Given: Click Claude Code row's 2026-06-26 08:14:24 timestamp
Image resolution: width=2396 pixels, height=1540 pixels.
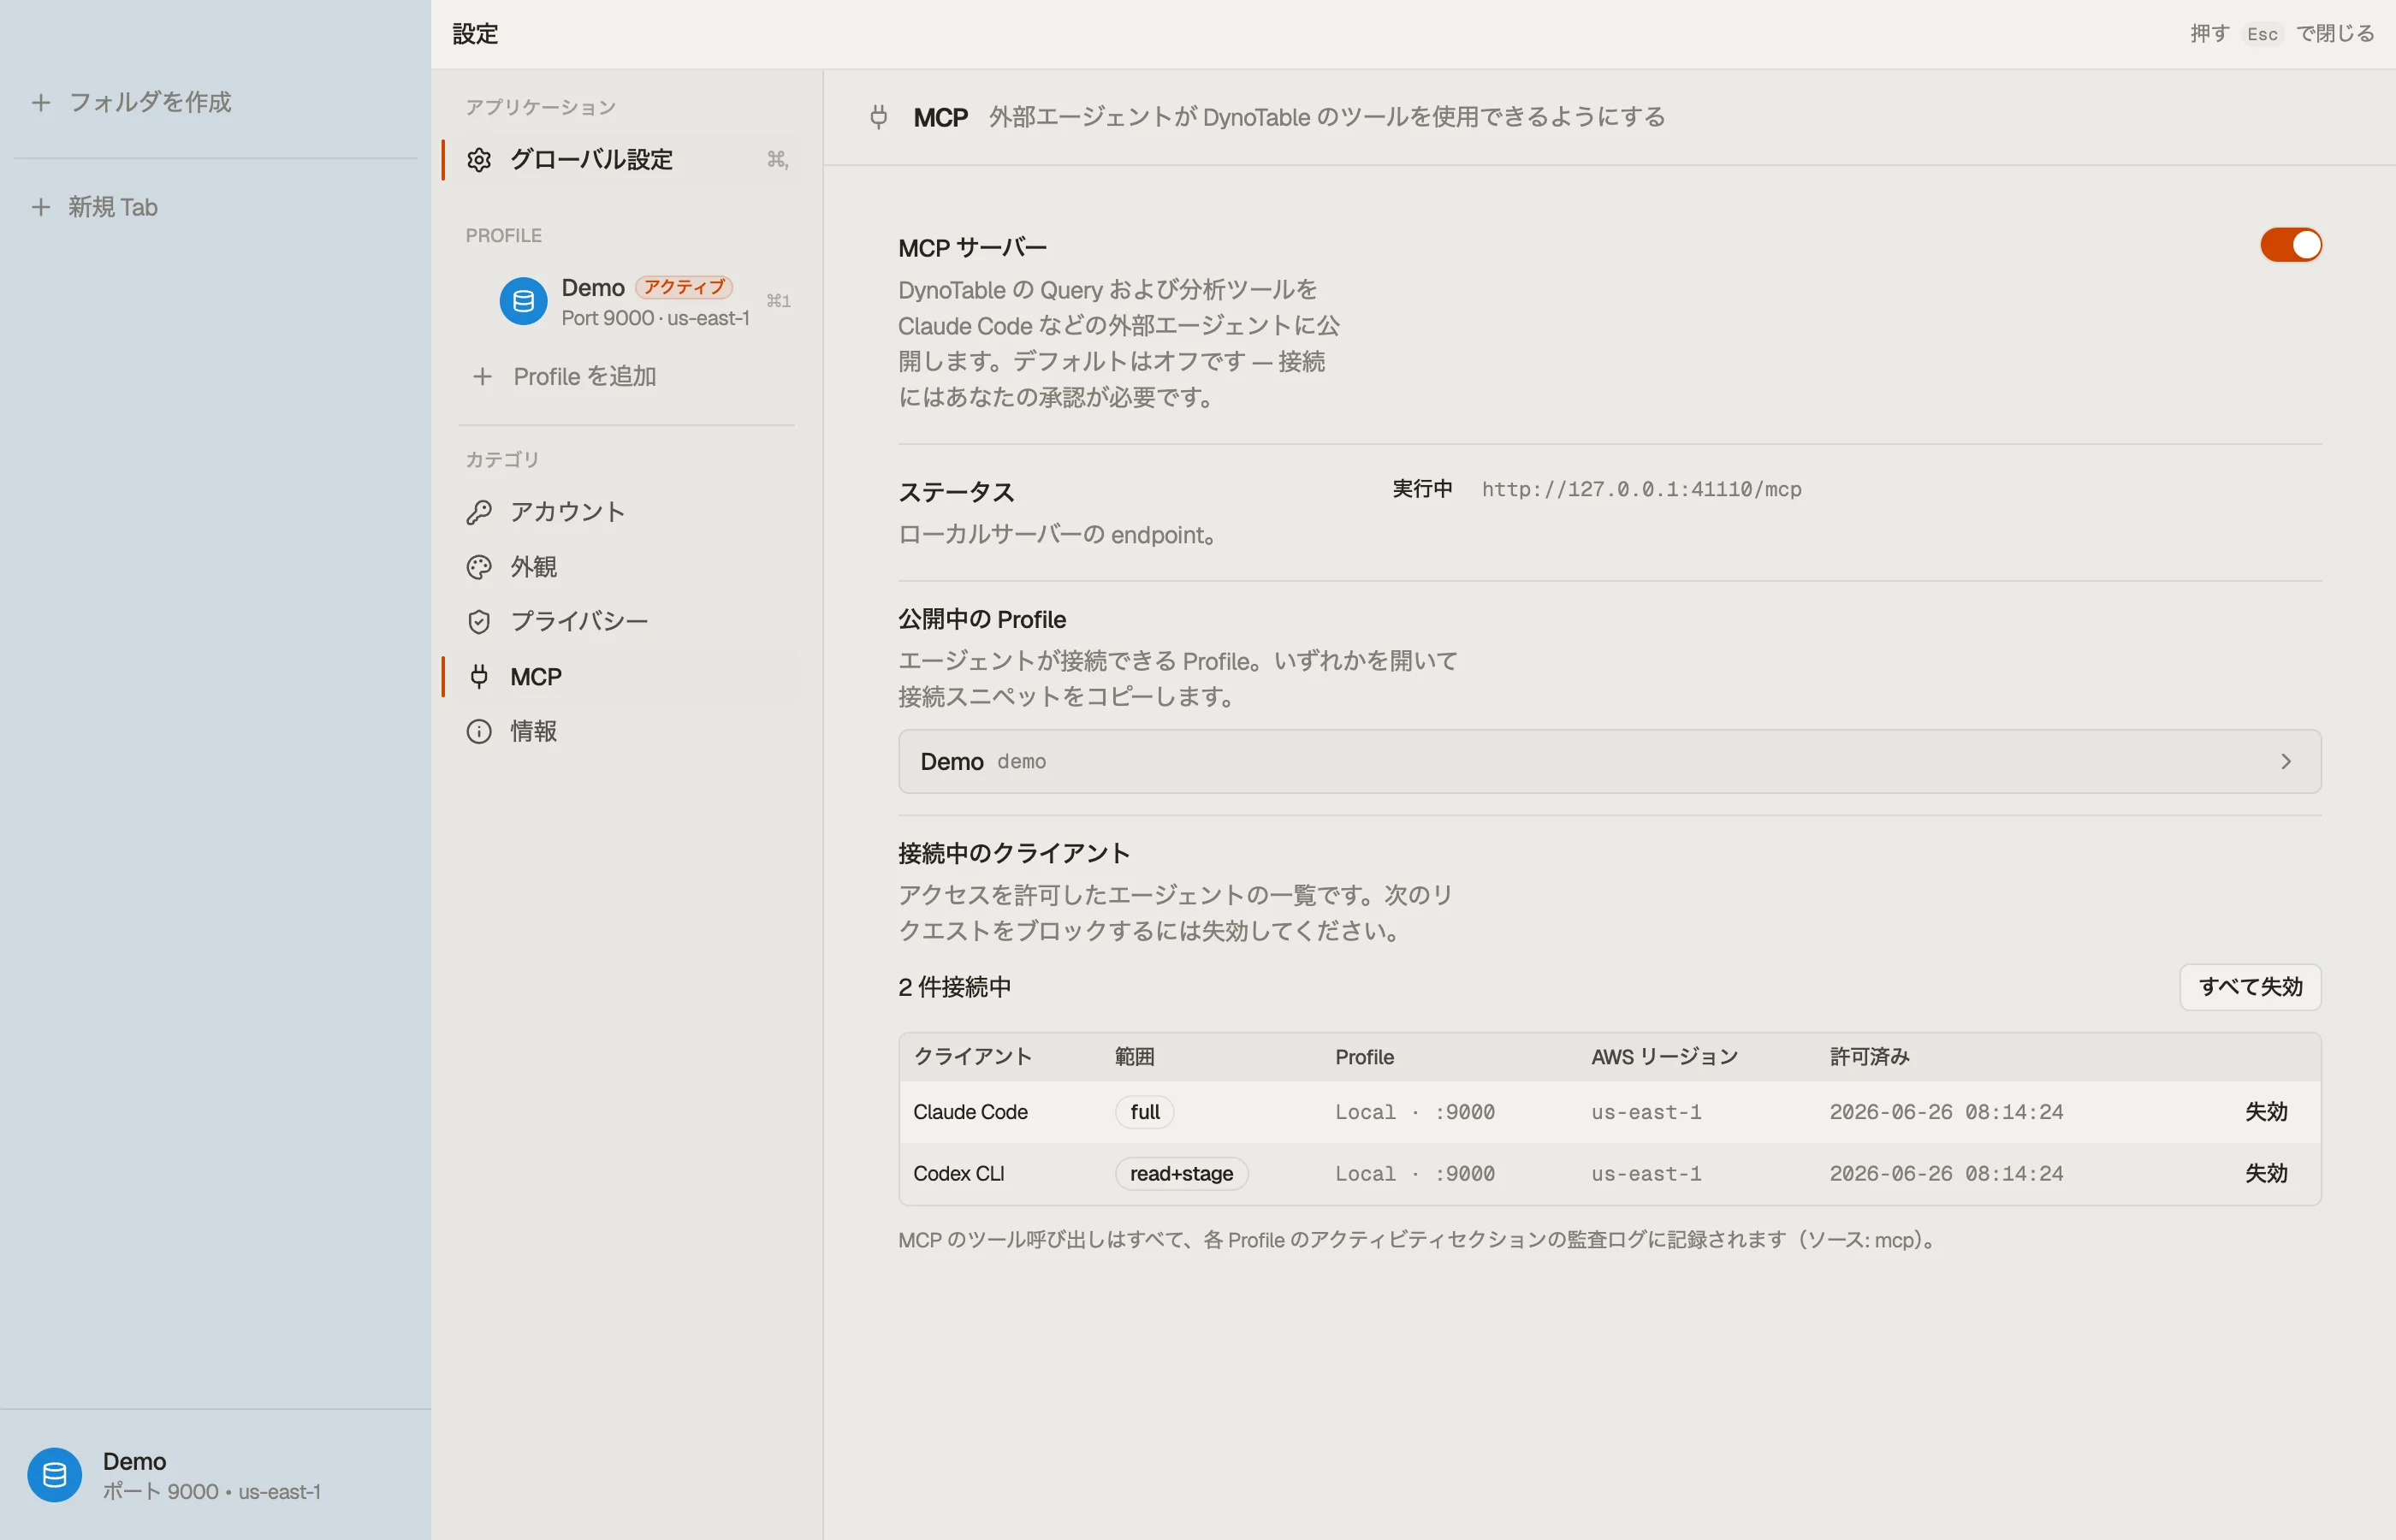Looking at the screenshot, I should 1946,1112.
